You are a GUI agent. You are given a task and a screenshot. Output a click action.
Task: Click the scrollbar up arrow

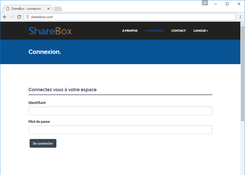click(x=242, y=24)
